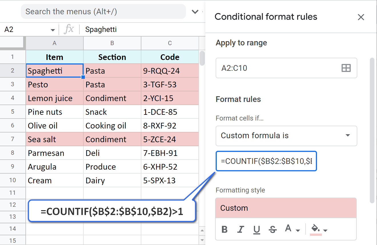The height and width of the screenshot is (245, 377).
Task: Open the text color picker
Action: pos(289,229)
